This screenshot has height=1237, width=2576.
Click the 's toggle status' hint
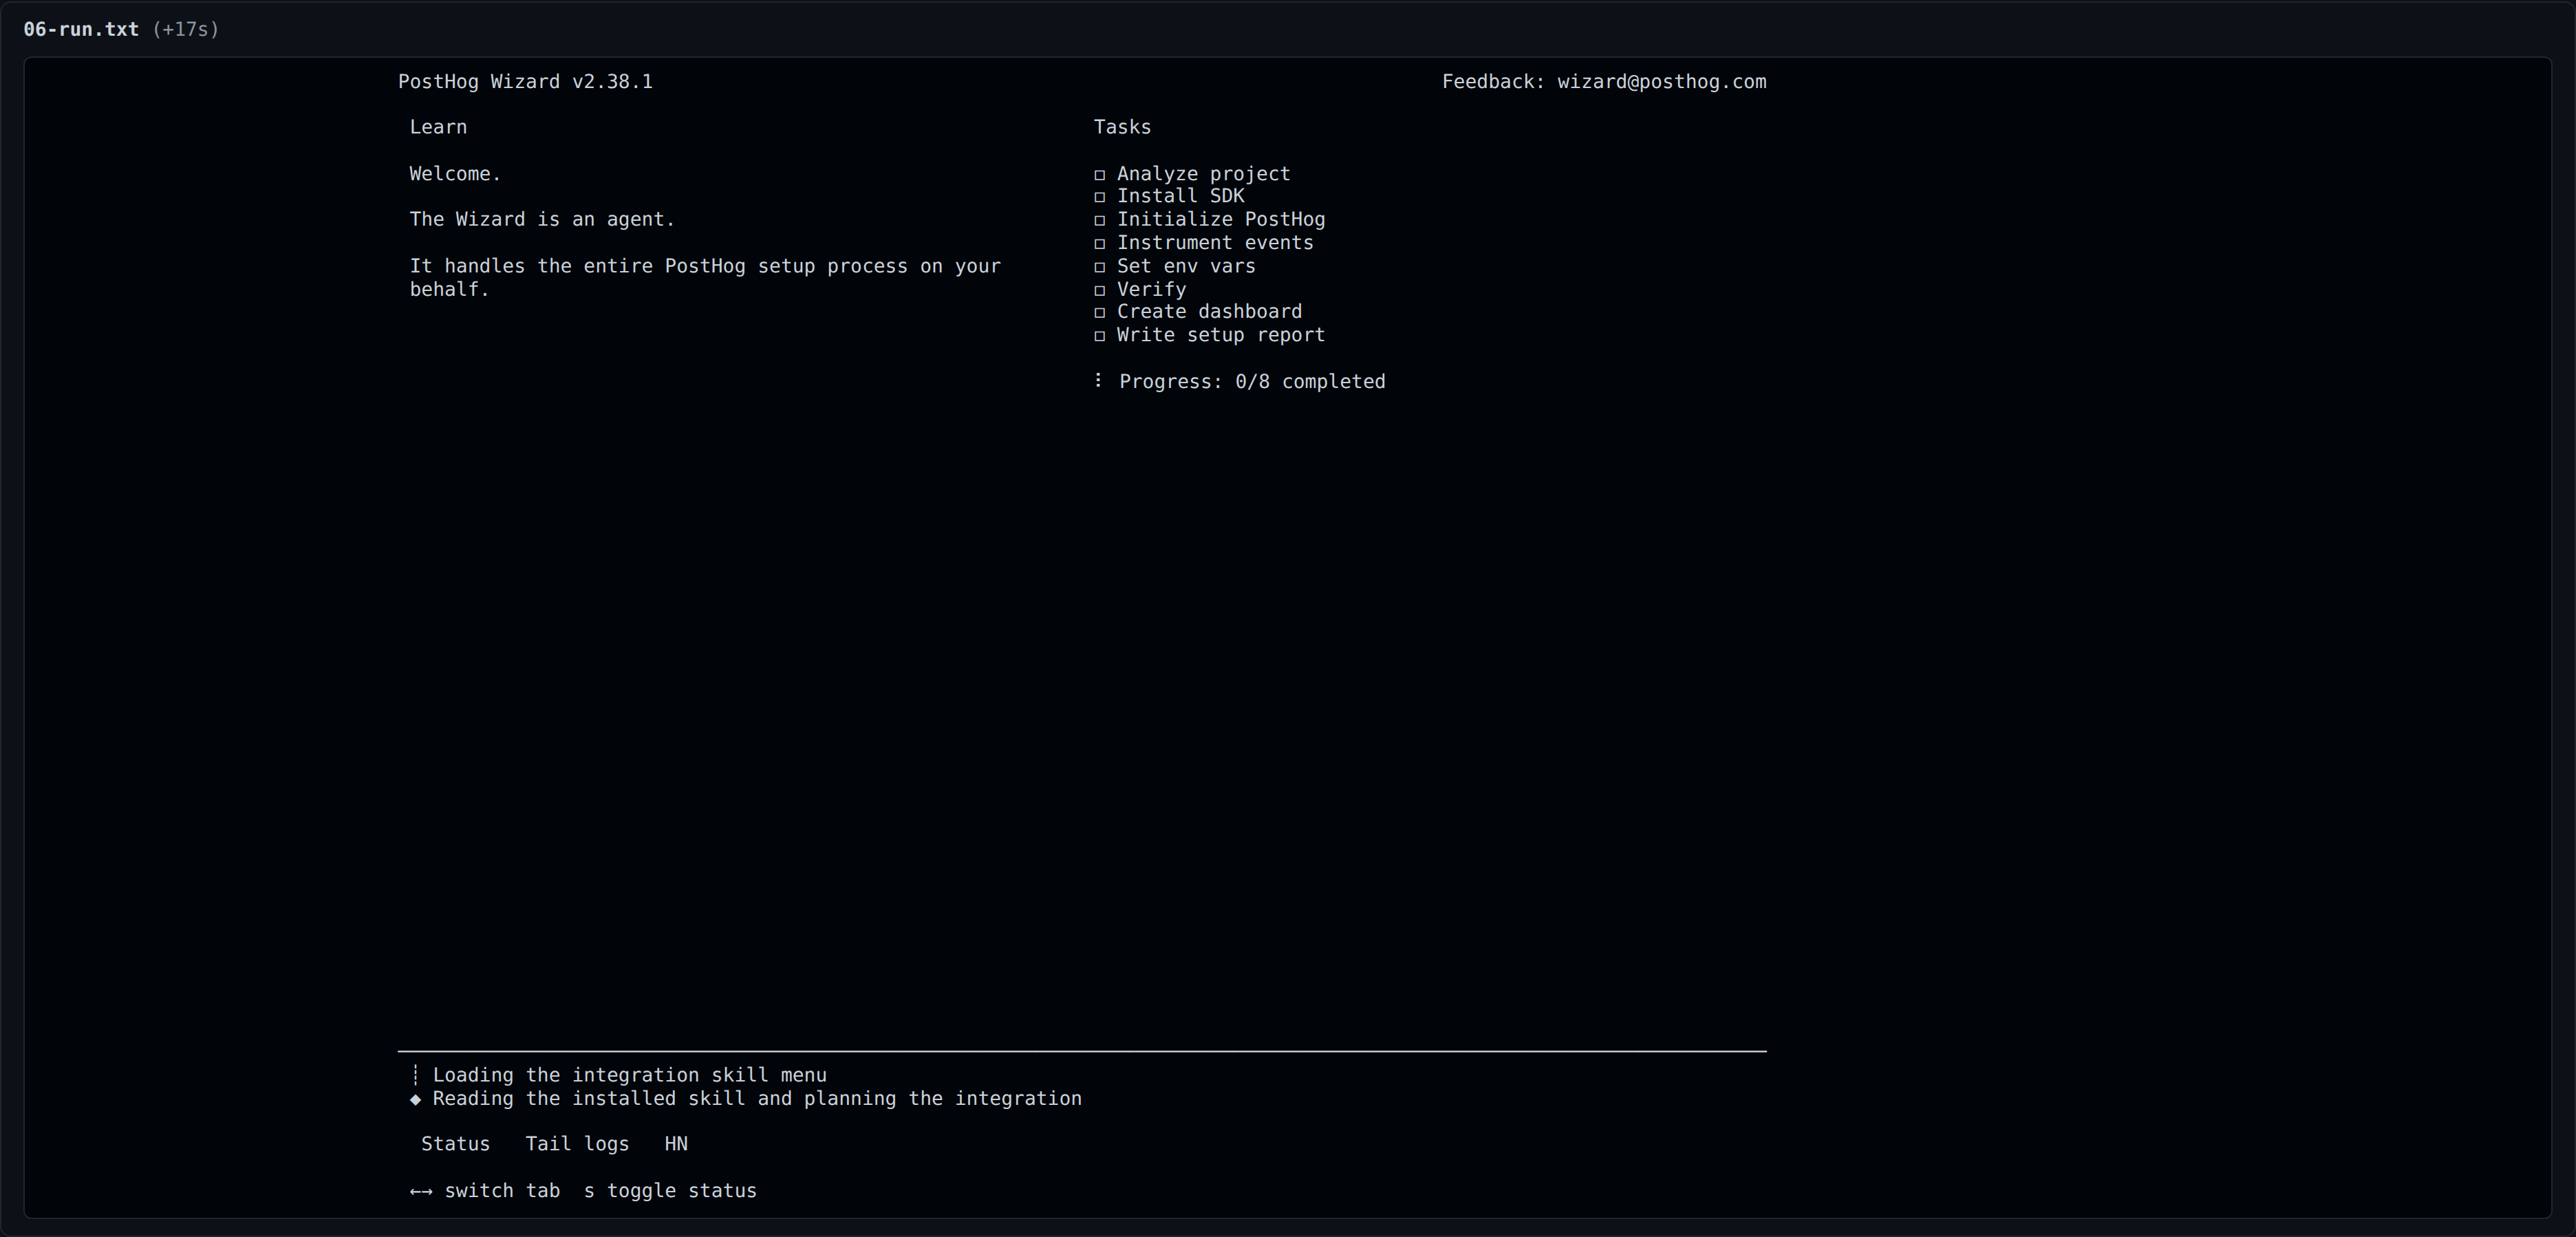(x=670, y=1191)
